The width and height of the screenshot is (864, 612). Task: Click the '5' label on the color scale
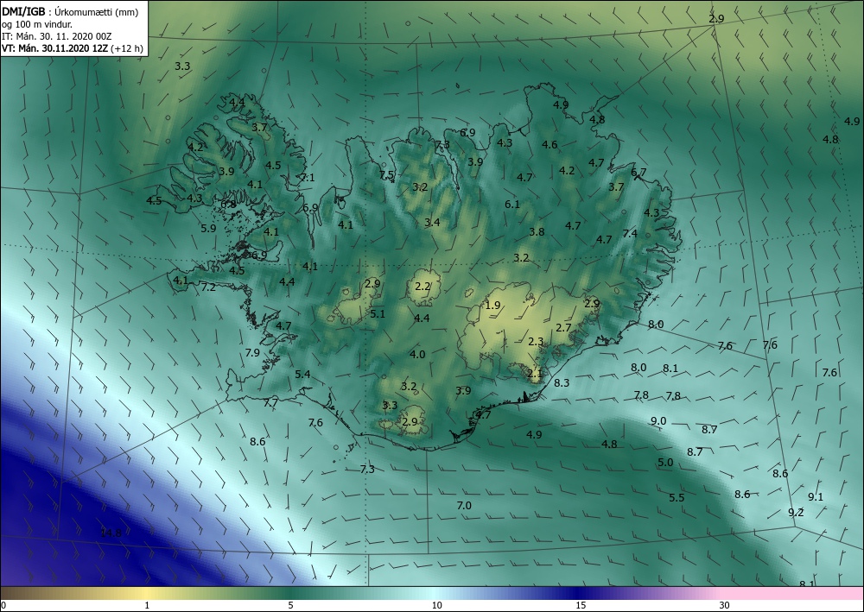coord(290,605)
